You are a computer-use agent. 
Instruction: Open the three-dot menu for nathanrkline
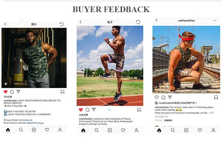[x=215, y=20]
